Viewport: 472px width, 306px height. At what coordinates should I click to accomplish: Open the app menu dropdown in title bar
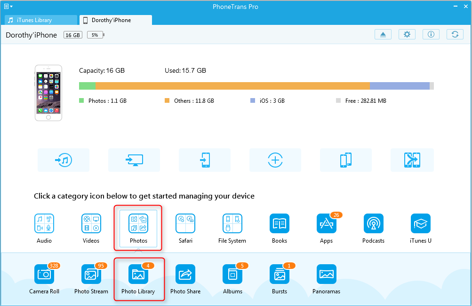pyautogui.click(x=8, y=7)
